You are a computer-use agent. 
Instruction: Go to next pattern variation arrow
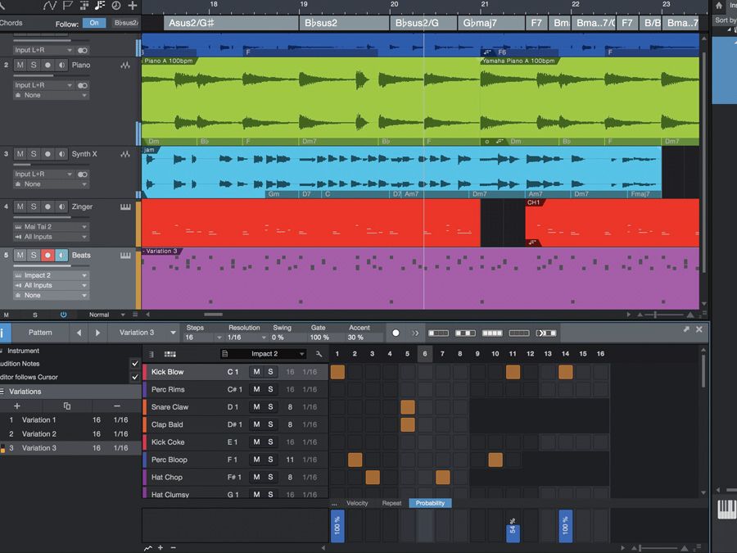97,333
